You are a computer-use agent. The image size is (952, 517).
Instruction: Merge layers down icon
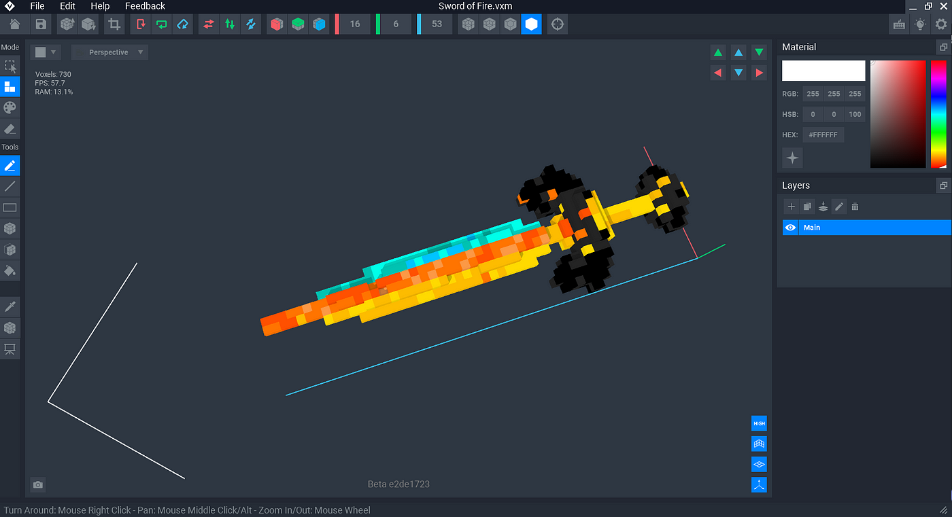point(823,207)
